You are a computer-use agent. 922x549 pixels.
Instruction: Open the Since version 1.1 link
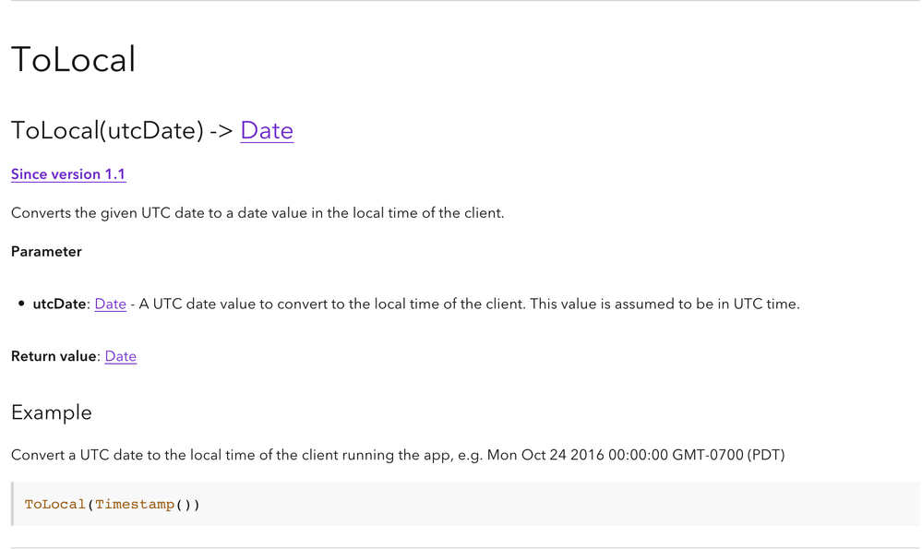pos(68,174)
